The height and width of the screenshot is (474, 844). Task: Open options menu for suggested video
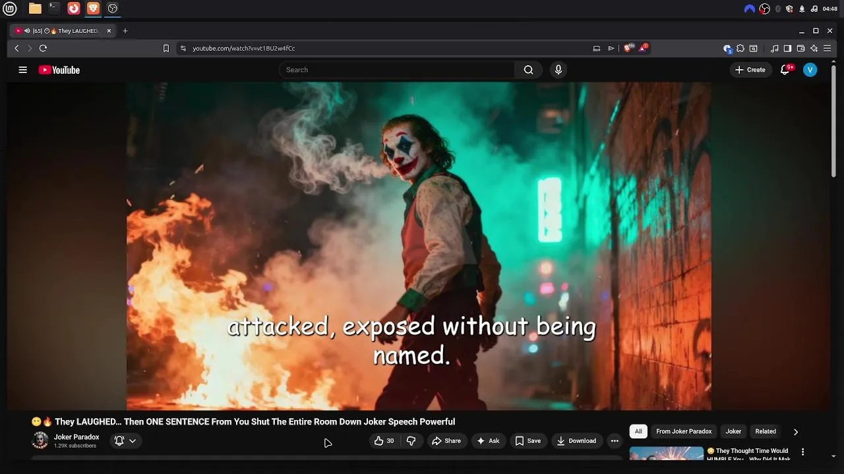802,452
